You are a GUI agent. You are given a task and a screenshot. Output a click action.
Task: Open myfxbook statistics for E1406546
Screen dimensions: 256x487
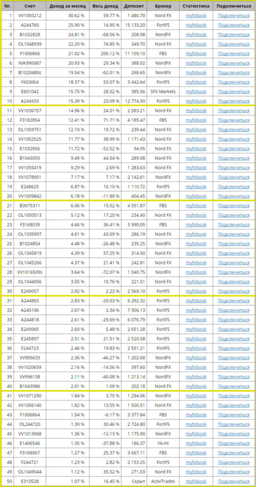tap(196, 443)
